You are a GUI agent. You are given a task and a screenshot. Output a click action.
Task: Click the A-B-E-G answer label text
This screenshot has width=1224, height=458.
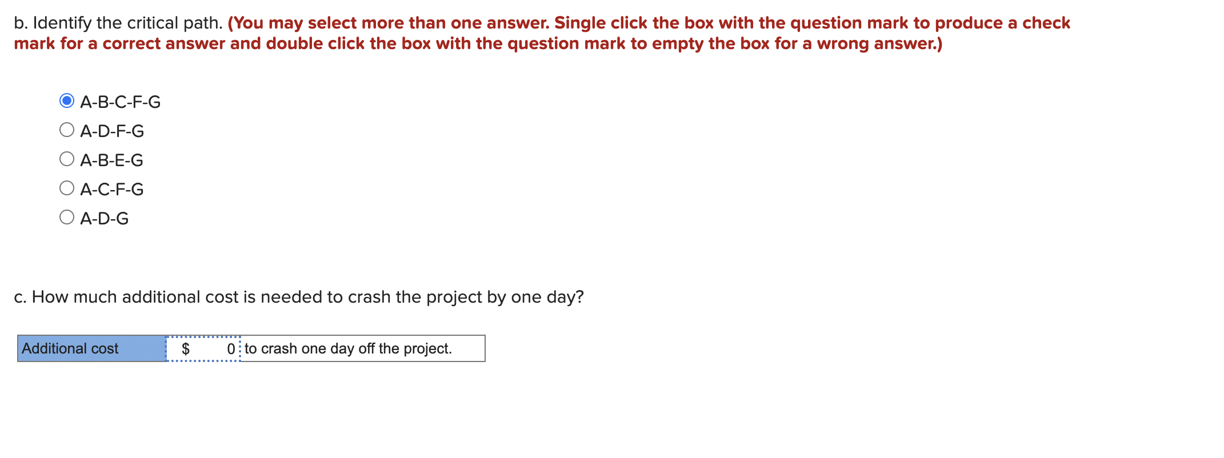(x=112, y=159)
